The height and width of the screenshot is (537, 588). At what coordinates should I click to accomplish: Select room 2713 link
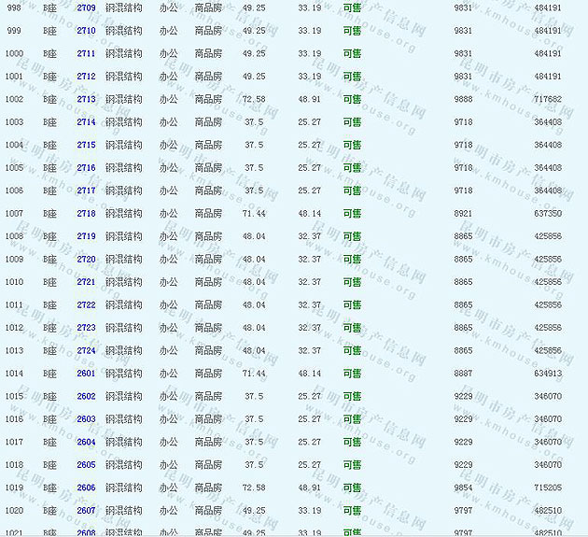point(86,99)
